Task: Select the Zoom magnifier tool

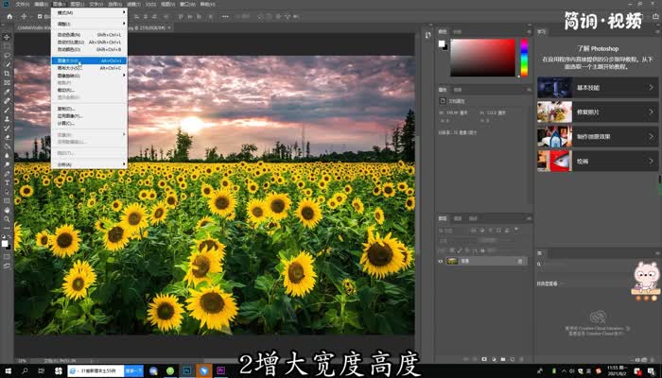Action: click(7, 218)
